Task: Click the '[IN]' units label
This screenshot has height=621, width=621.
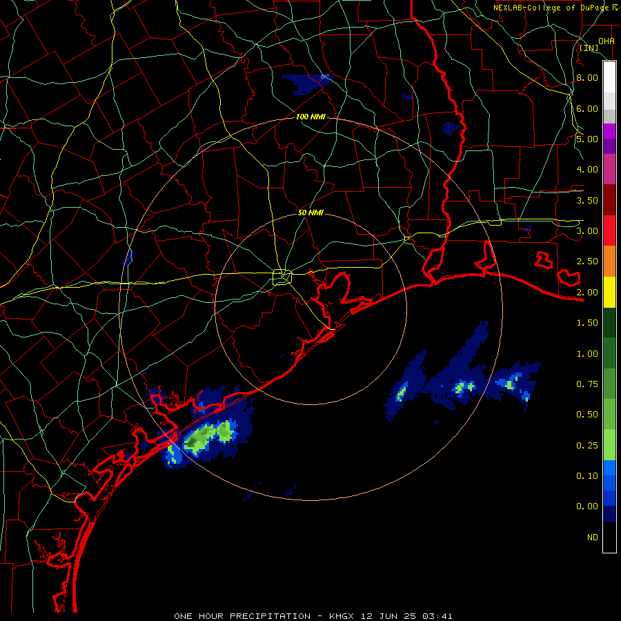Action: [x=589, y=48]
